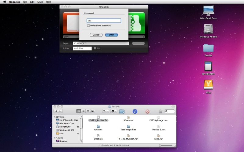
Task: Open the File menu in menu bar
Action: (x=25, y=2)
